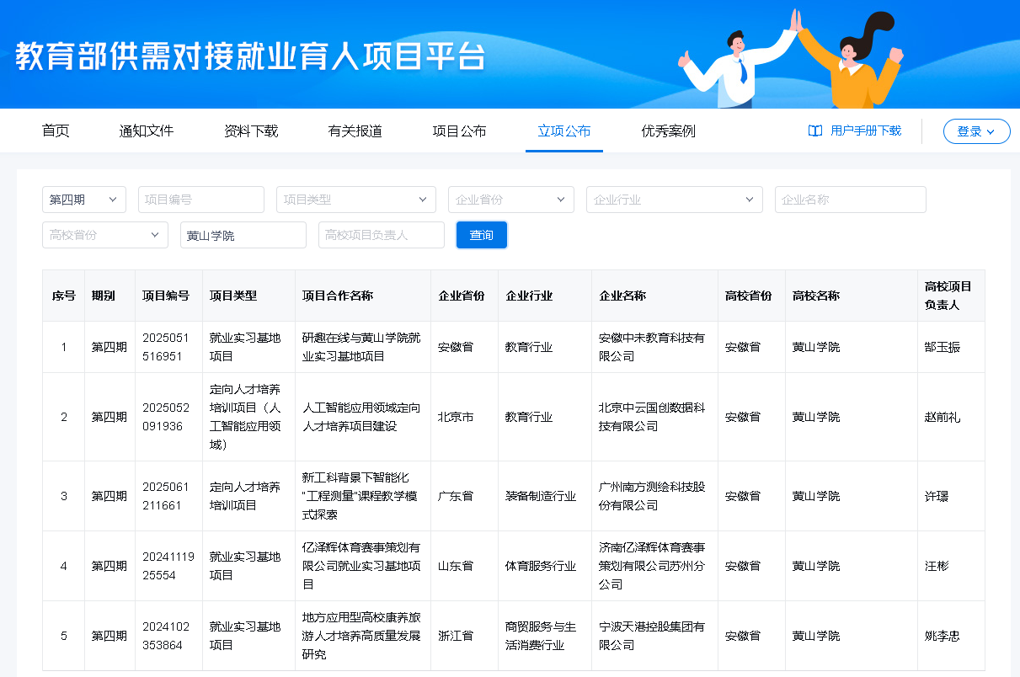Focus the 企业名称 input field

pyautogui.click(x=851, y=200)
